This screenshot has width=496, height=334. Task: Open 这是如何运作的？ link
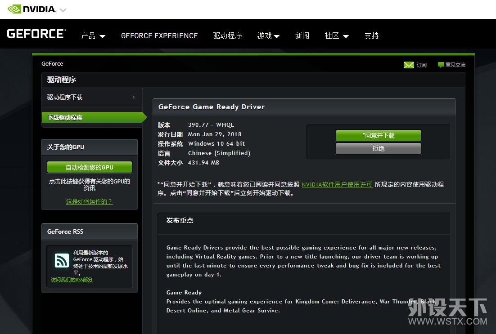89,201
